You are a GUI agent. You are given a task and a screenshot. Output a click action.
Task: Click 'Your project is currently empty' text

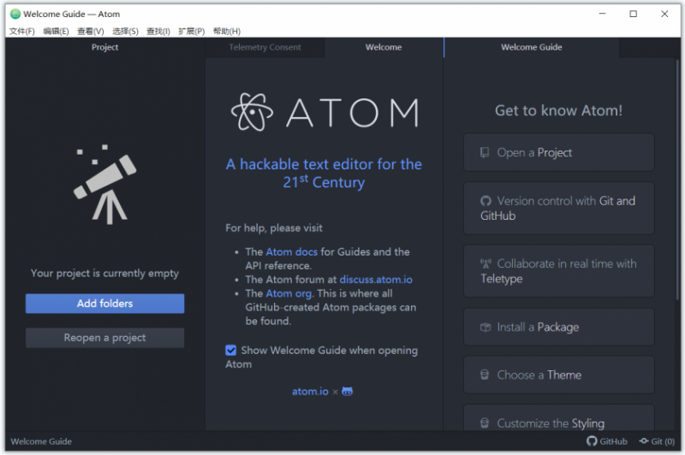tap(104, 273)
